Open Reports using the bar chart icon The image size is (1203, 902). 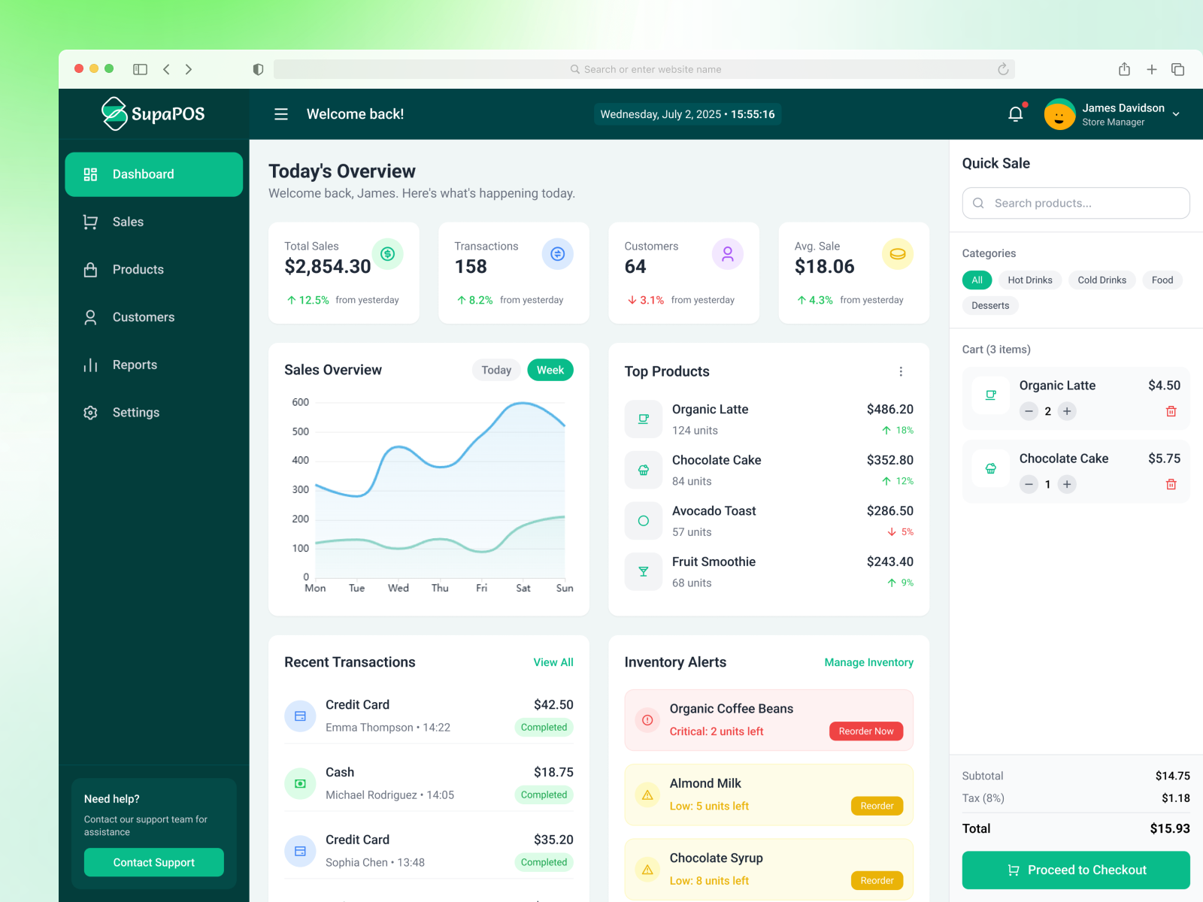click(x=90, y=365)
